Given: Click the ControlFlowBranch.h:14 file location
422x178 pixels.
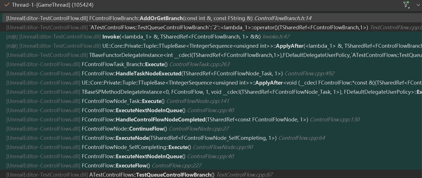Looking at the screenshot, I should (283, 18).
